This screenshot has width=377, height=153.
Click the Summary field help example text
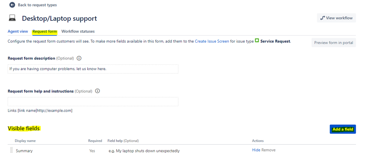pyautogui.click(x=144, y=151)
